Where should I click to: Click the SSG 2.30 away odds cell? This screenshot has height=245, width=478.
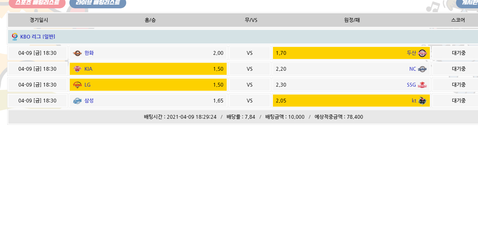pos(351,85)
